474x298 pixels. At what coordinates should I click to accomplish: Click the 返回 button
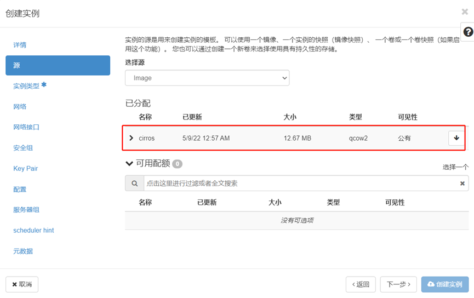(x=361, y=284)
